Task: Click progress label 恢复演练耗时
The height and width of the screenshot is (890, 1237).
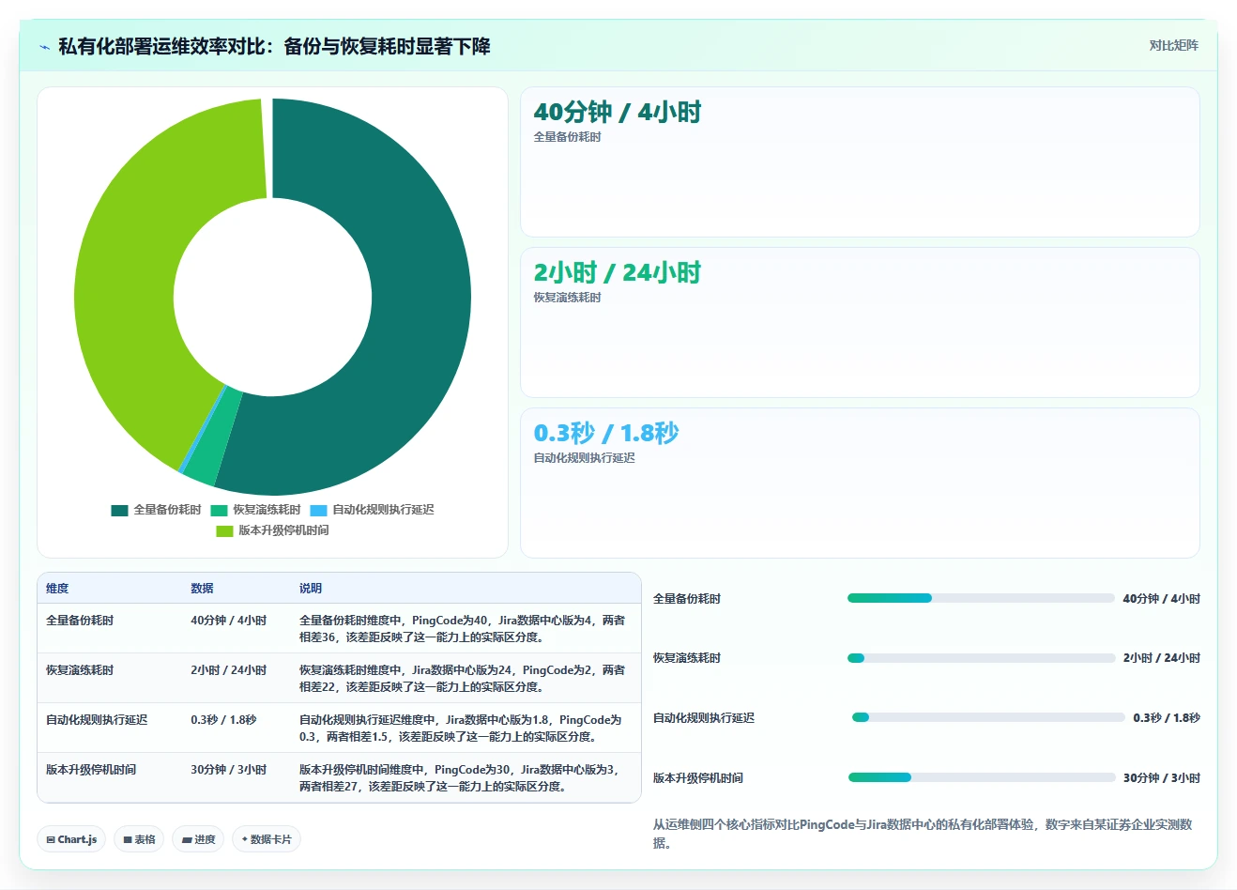Action: click(687, 658)
